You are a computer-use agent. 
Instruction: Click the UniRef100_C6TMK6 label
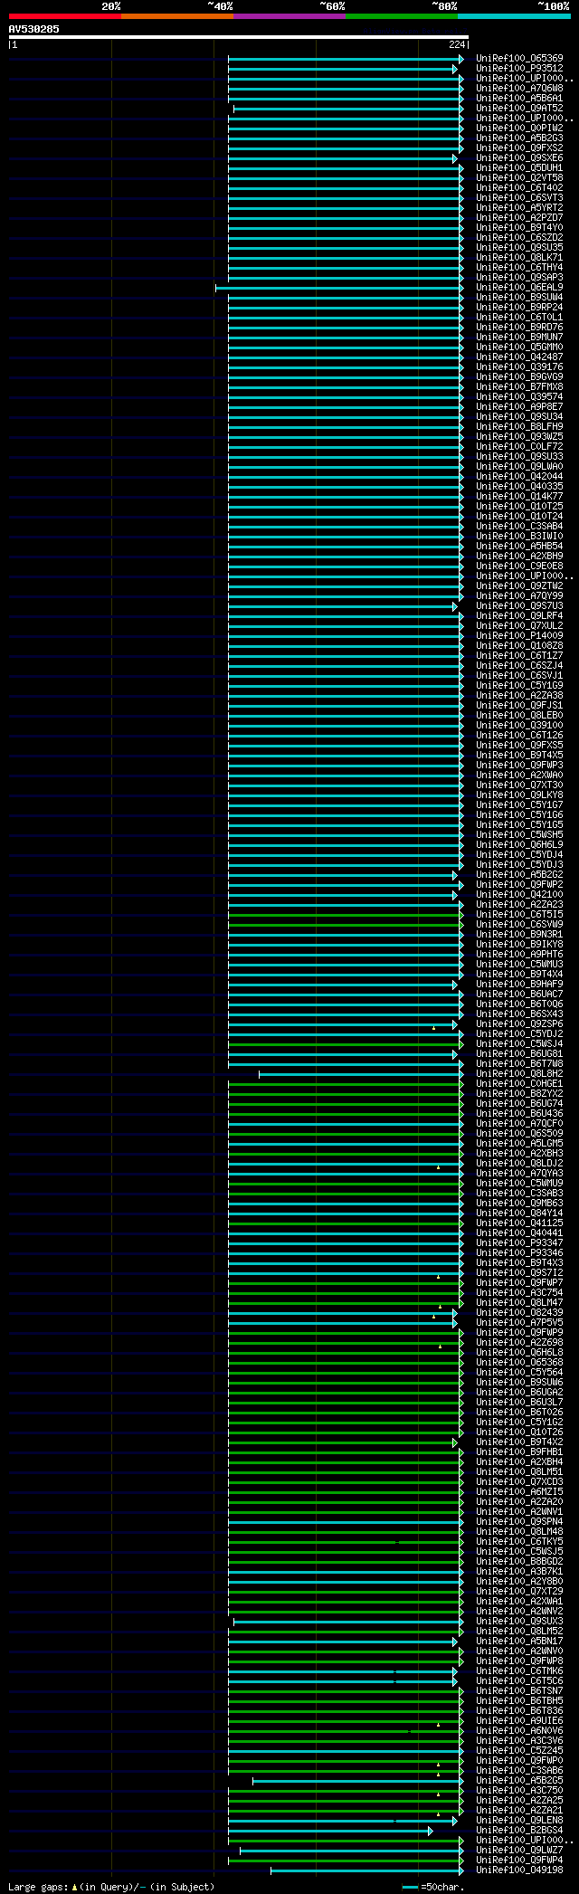tap(519, 1671)
